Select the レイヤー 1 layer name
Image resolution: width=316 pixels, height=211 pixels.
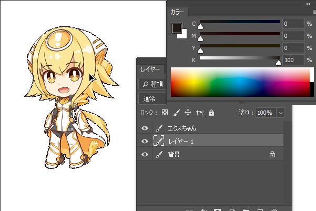tap(181, 142)
